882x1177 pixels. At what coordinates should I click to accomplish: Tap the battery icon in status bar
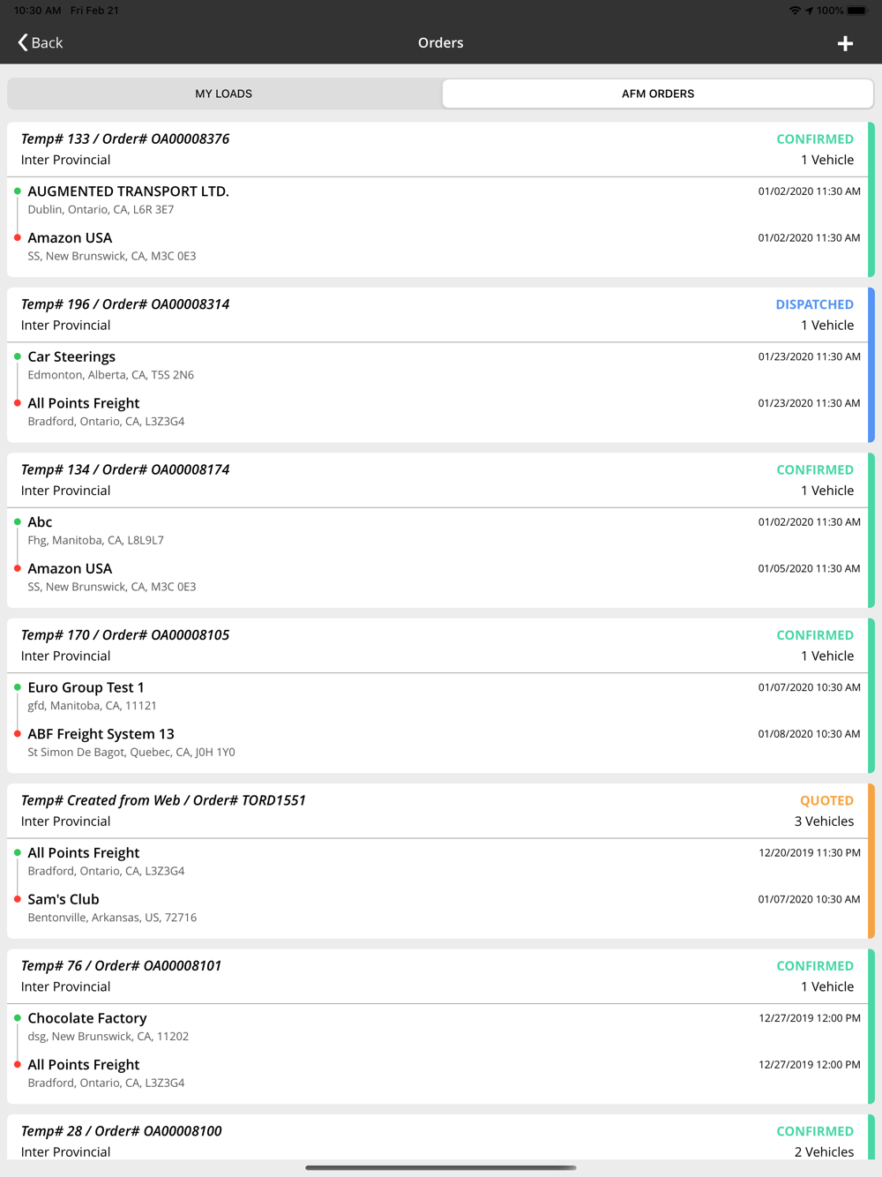coord(857,11)
